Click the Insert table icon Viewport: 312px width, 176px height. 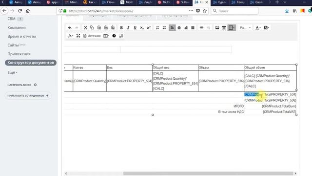(x=224, y=28)
